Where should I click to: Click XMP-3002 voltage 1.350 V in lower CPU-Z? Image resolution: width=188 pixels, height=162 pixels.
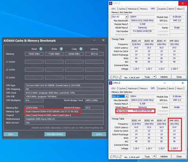[x=174, y=148]
